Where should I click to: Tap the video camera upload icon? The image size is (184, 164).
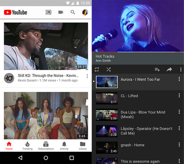click(61, 12)
